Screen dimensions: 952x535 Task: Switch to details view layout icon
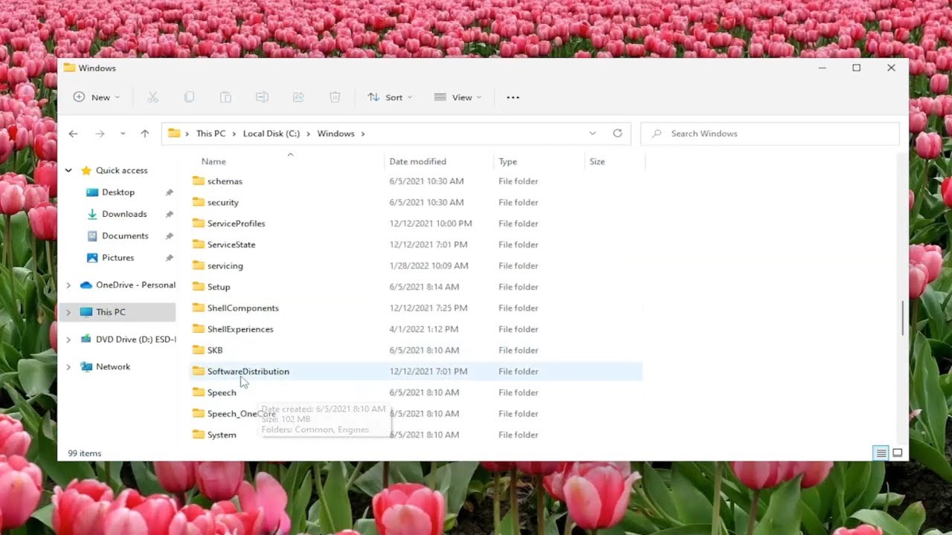pyautogui.click(x=881, y=453)
